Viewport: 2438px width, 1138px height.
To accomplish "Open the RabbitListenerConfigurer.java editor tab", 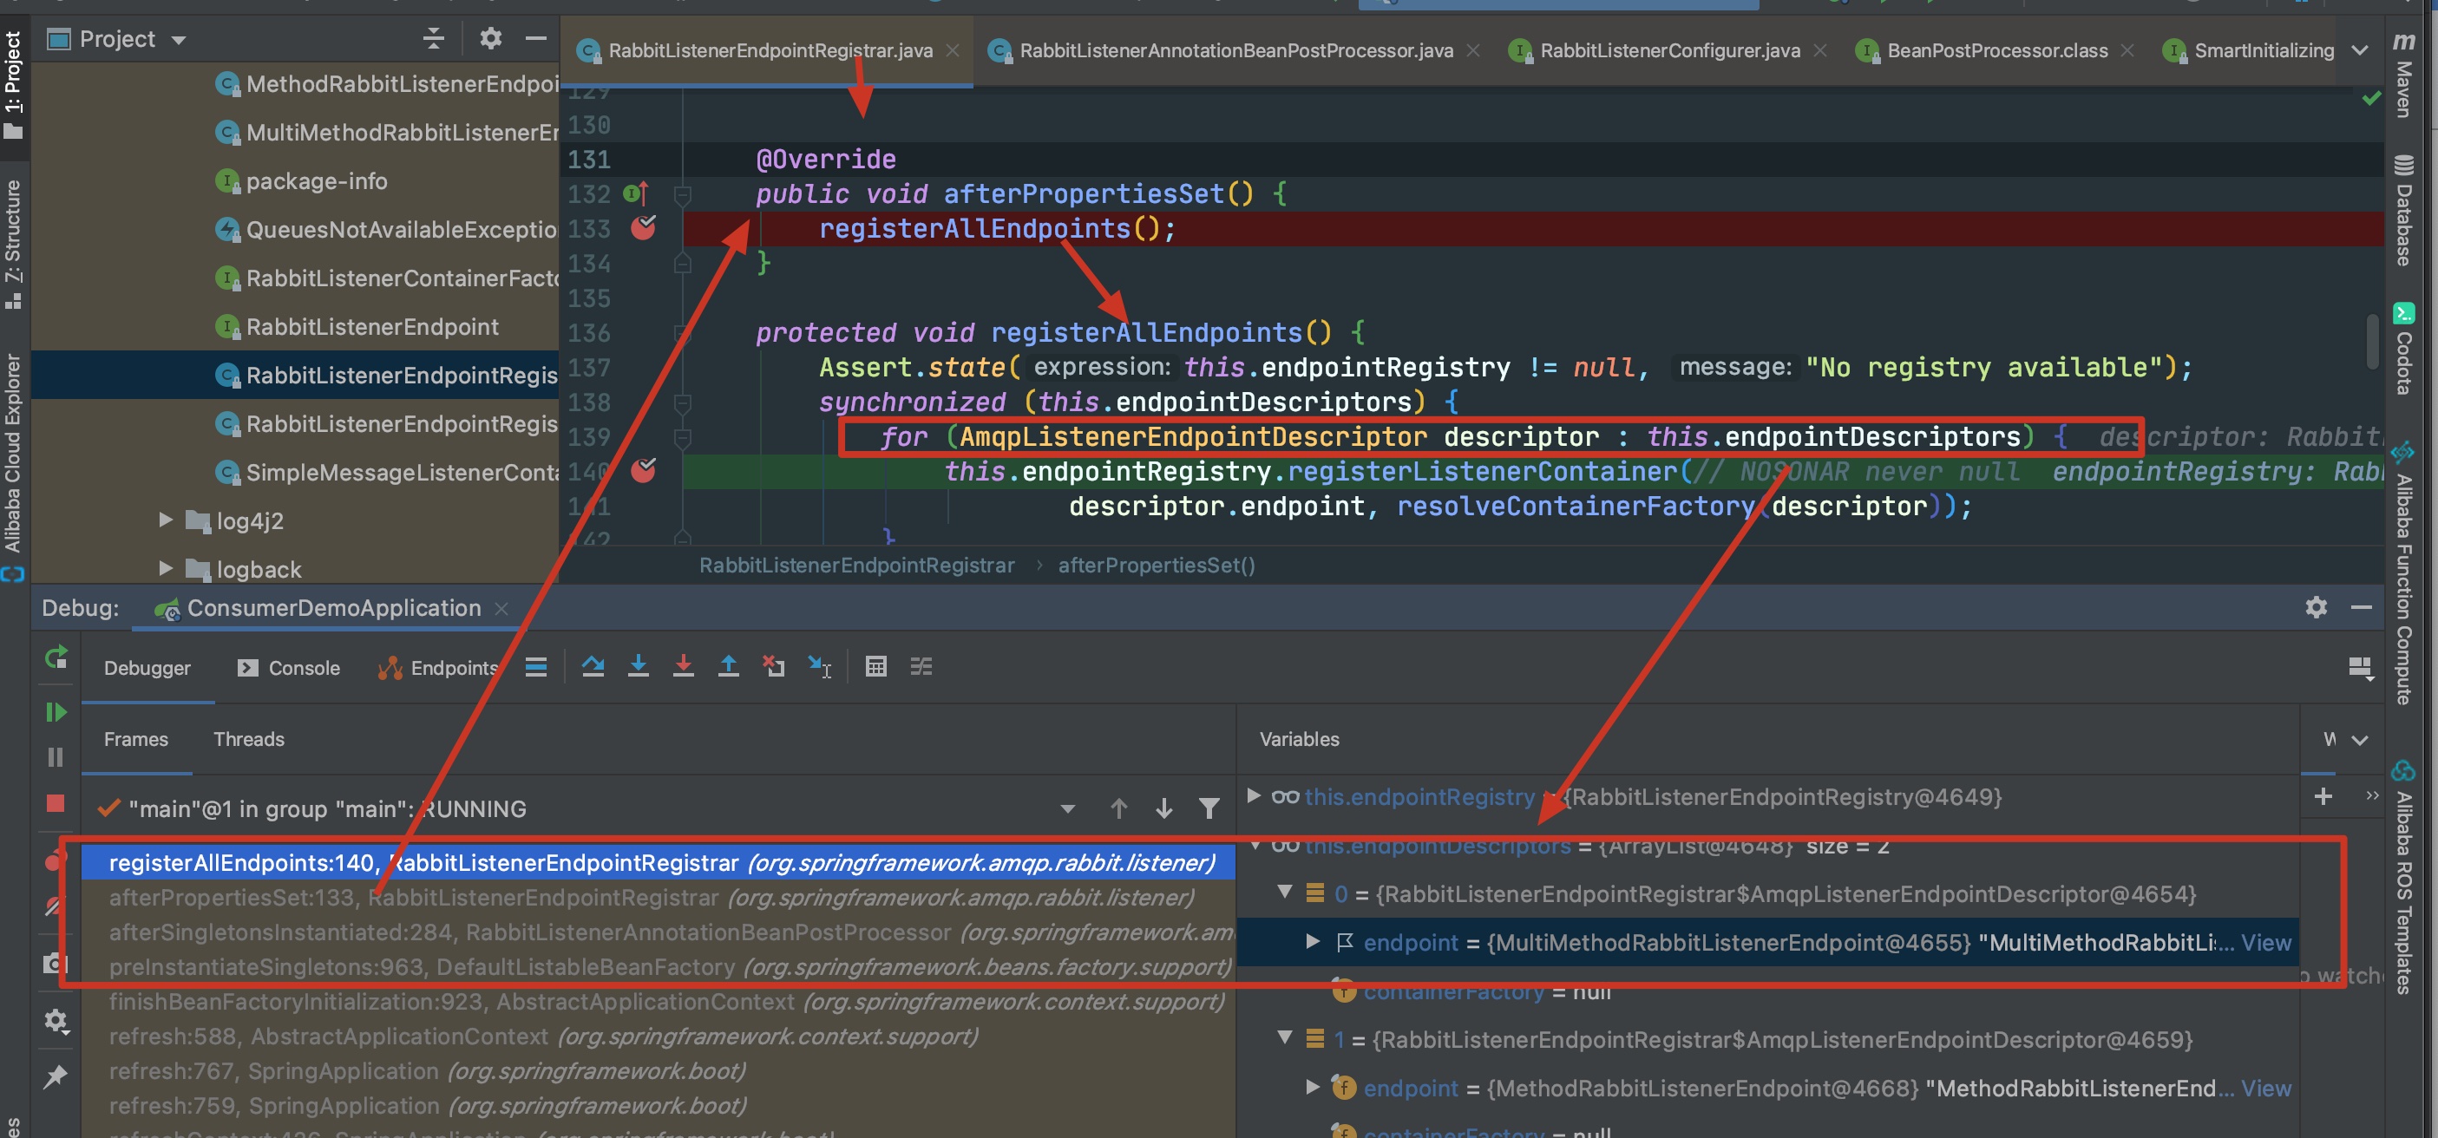I will coord(1668,50).
